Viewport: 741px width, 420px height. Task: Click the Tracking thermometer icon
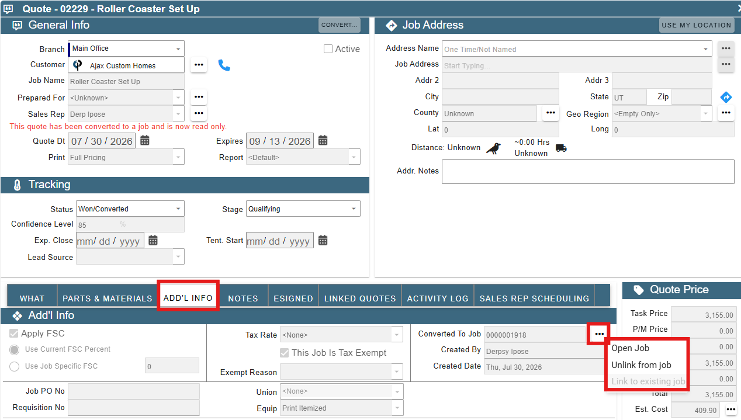(17, 185)
